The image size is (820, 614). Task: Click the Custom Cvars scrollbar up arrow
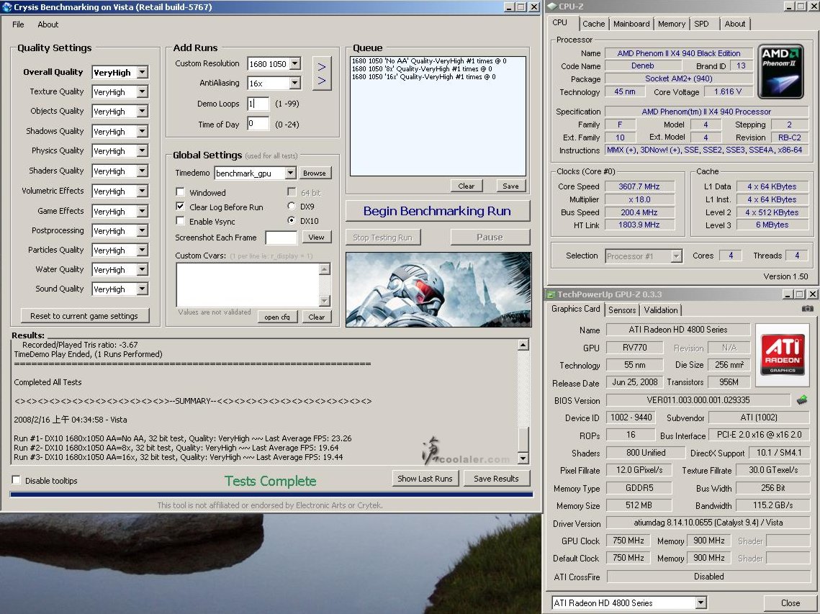[325, 269]
